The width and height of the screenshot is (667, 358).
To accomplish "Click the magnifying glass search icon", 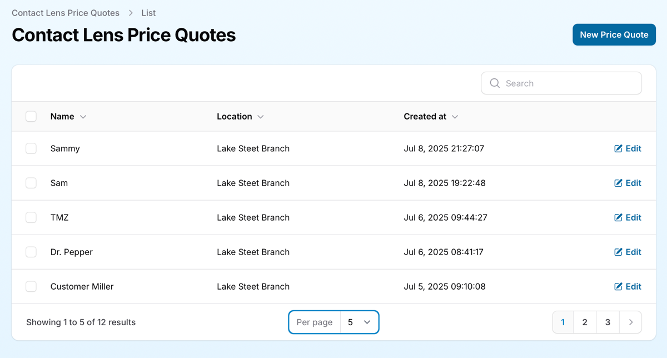I will [494, 83].
